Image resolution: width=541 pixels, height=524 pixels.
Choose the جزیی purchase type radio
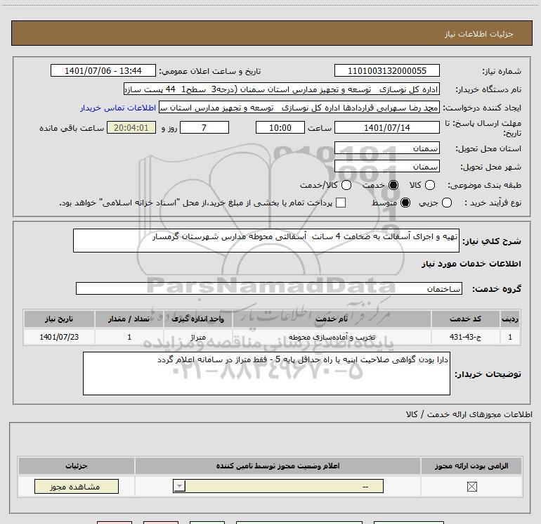[446, 203]
